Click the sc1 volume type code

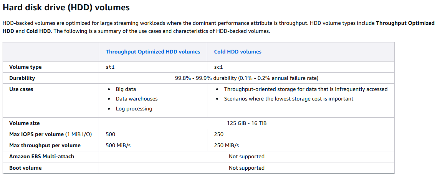[x=218, y=67]
